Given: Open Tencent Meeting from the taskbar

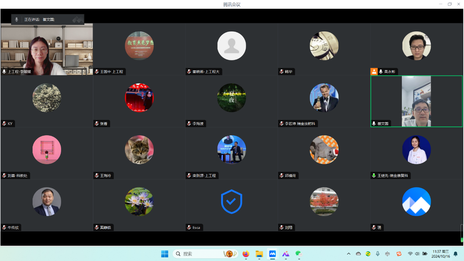Looking at the screenshot, I should [x=272, y=254].
